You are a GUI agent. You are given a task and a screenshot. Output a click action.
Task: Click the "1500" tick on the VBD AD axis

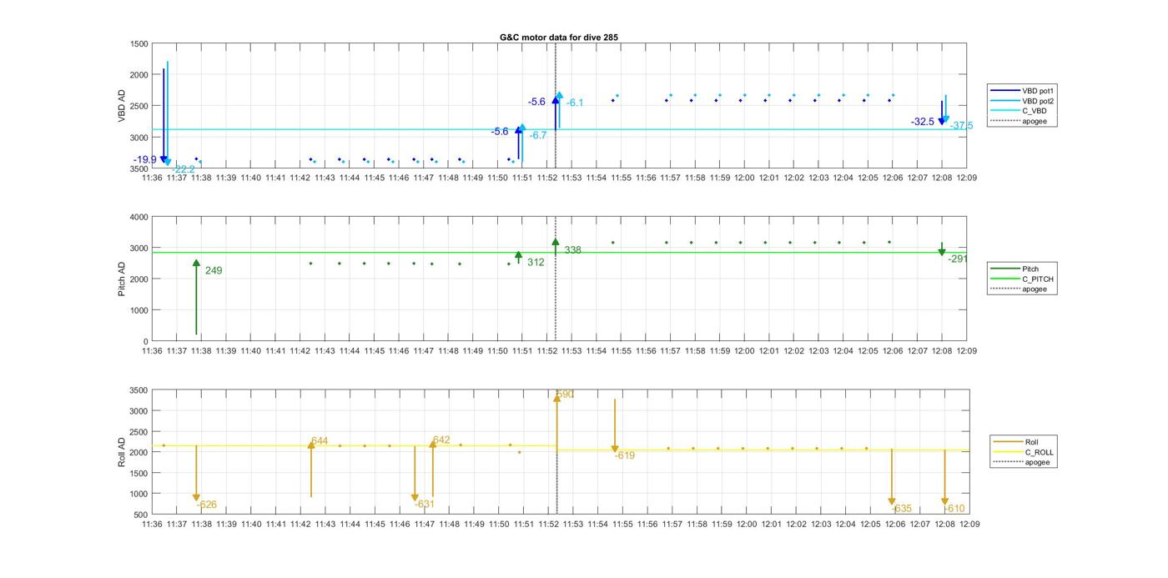138,44
